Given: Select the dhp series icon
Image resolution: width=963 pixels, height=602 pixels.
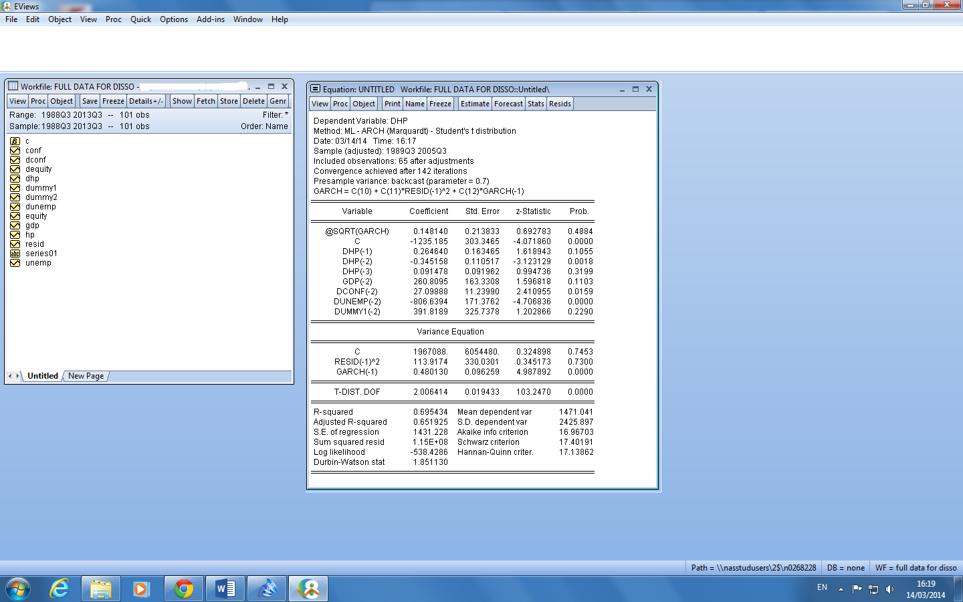Looking at the screenshot, I should coord(15,179).
